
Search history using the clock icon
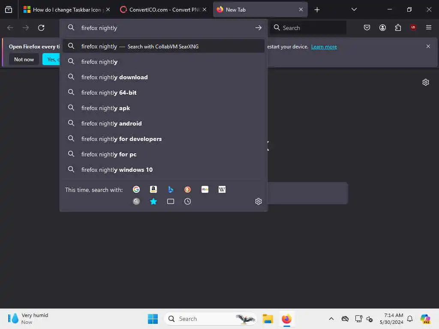[x=188, y=201]
